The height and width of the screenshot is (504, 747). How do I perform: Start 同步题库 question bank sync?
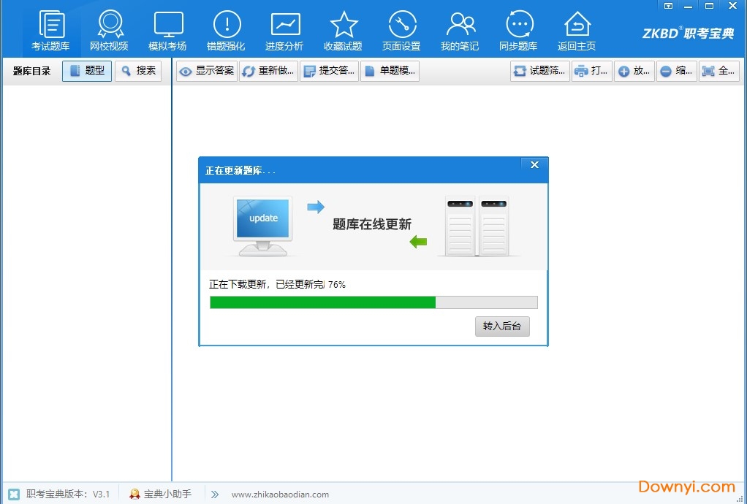click(x=519, y=29)
